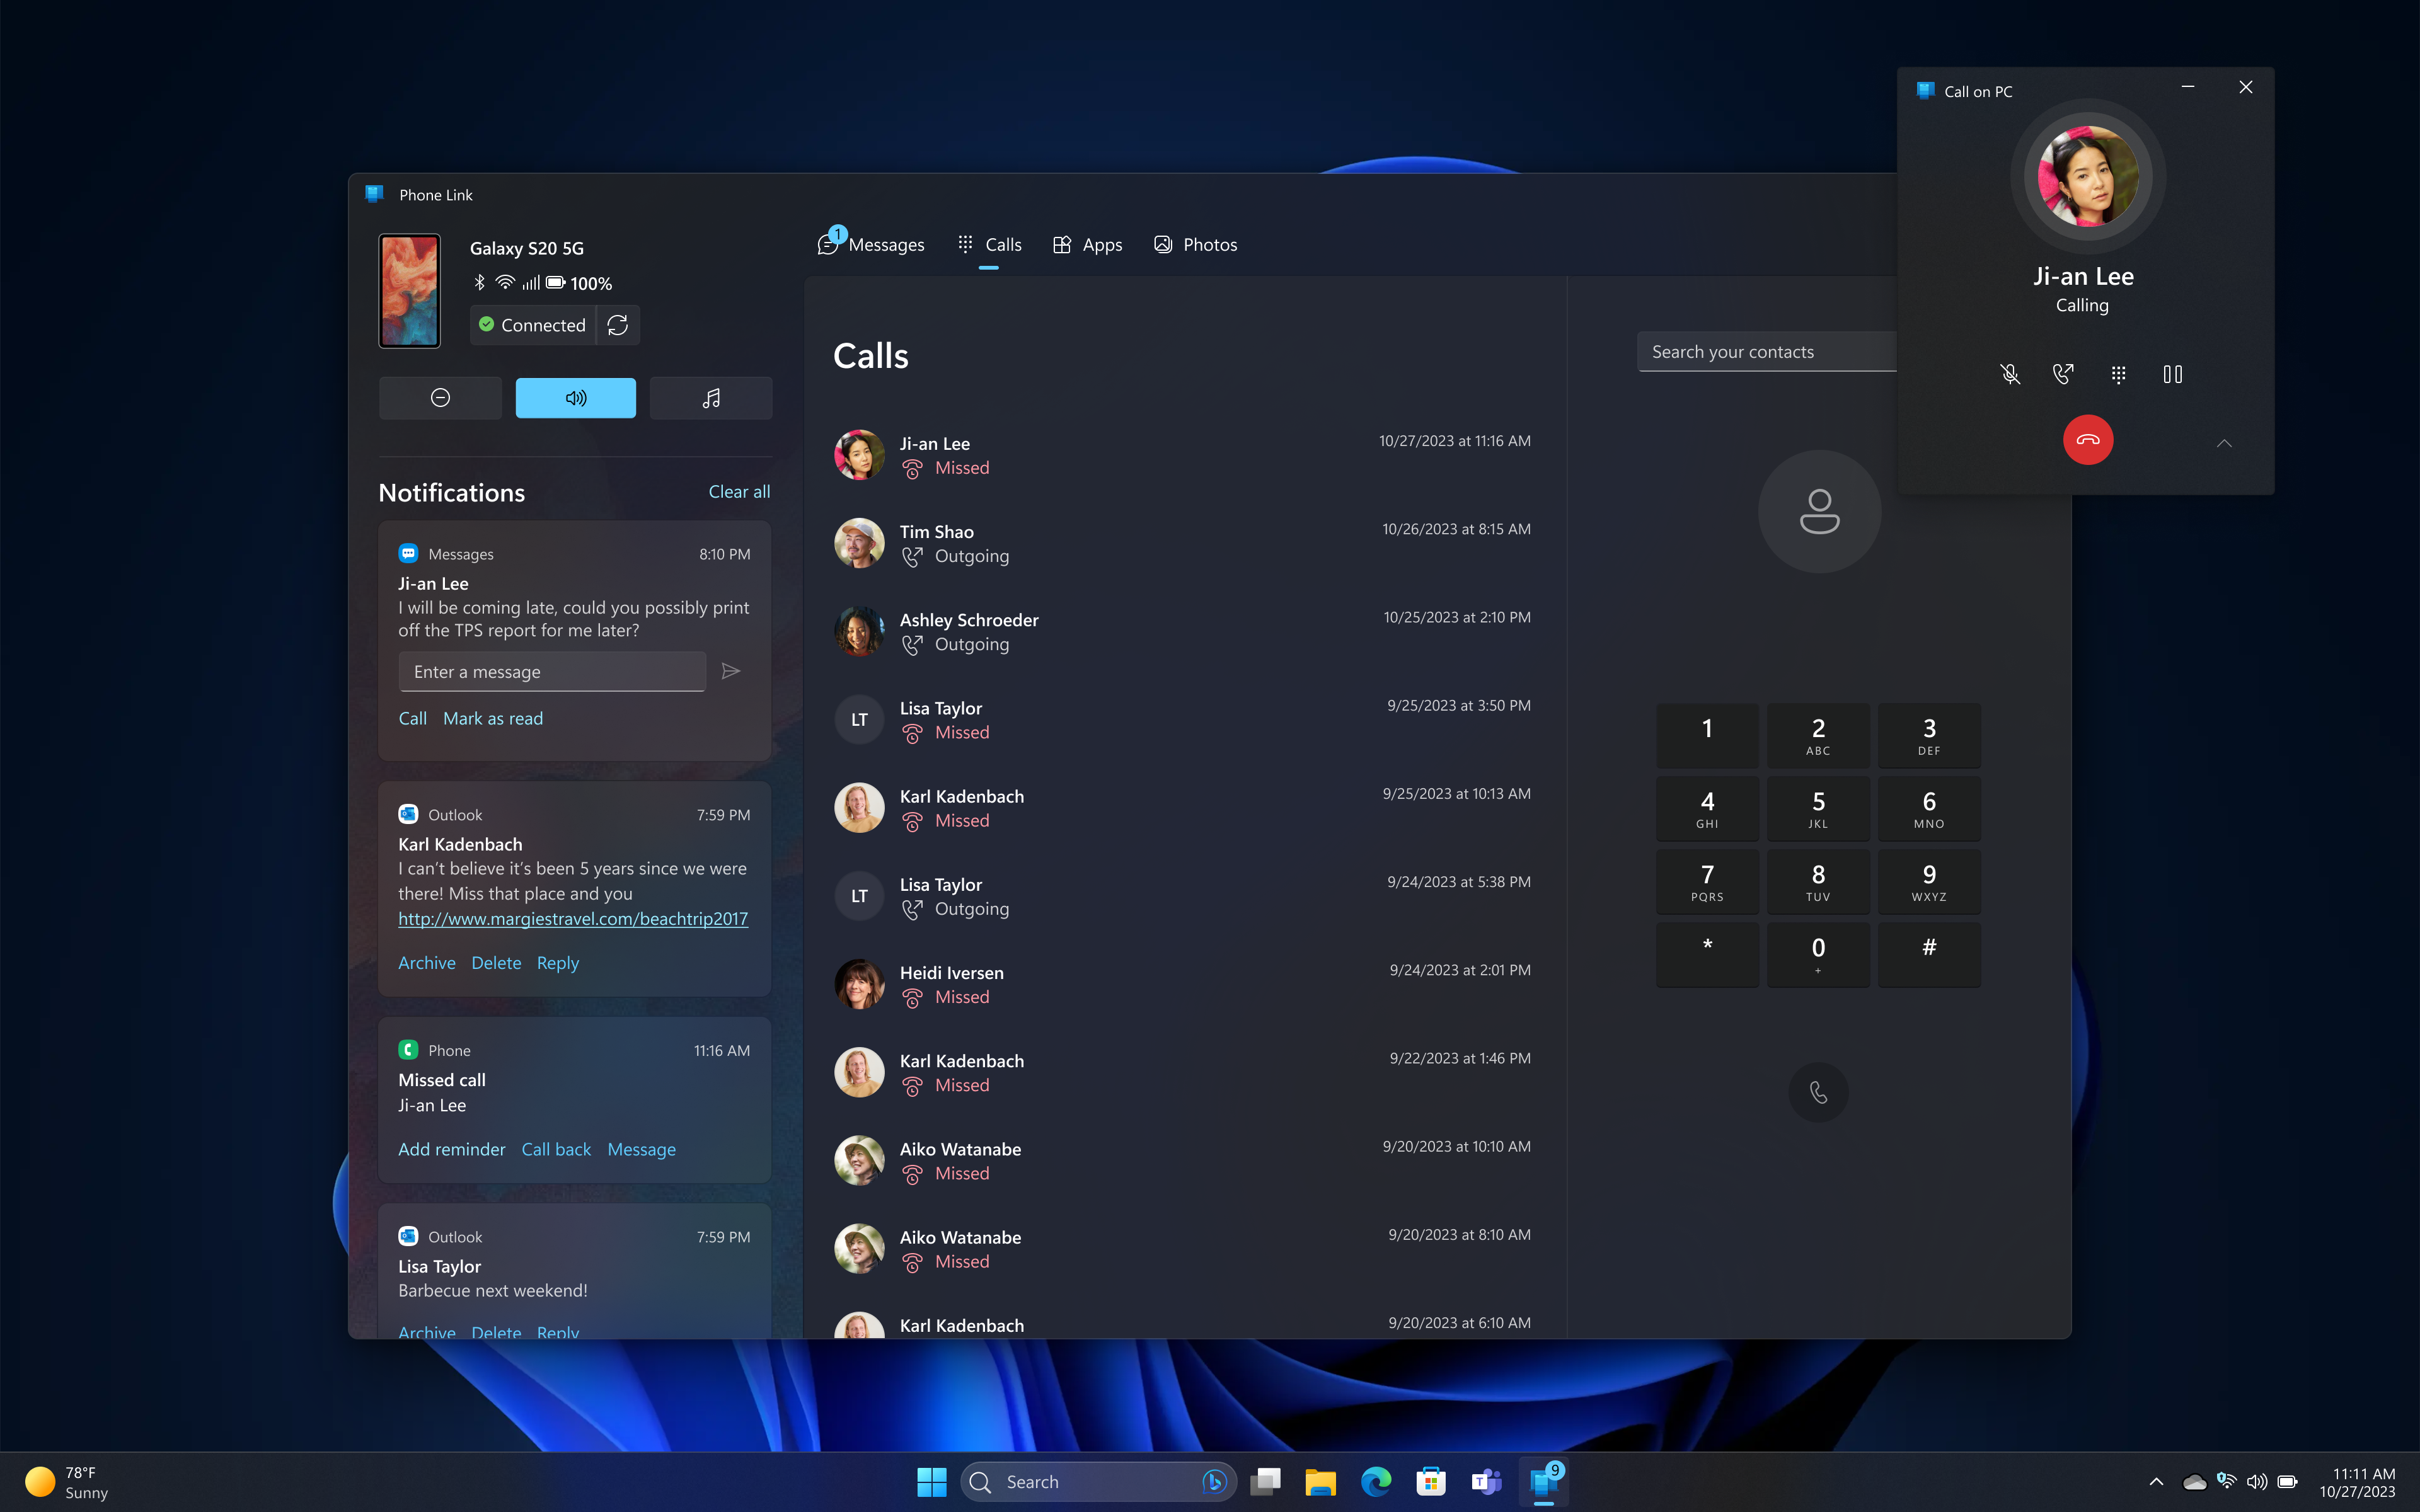Open the margiestravel.com beachtrip2017 link
Viewport: 2420px width, 1512px height.
573,919
